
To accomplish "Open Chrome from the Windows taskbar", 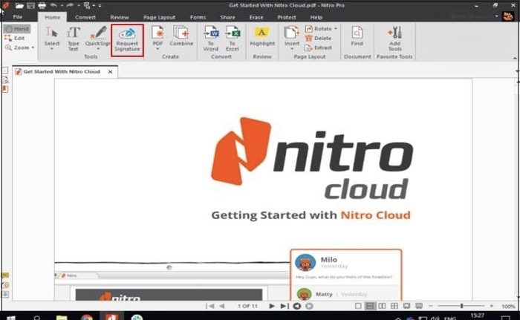I will [x=87, y=317].
